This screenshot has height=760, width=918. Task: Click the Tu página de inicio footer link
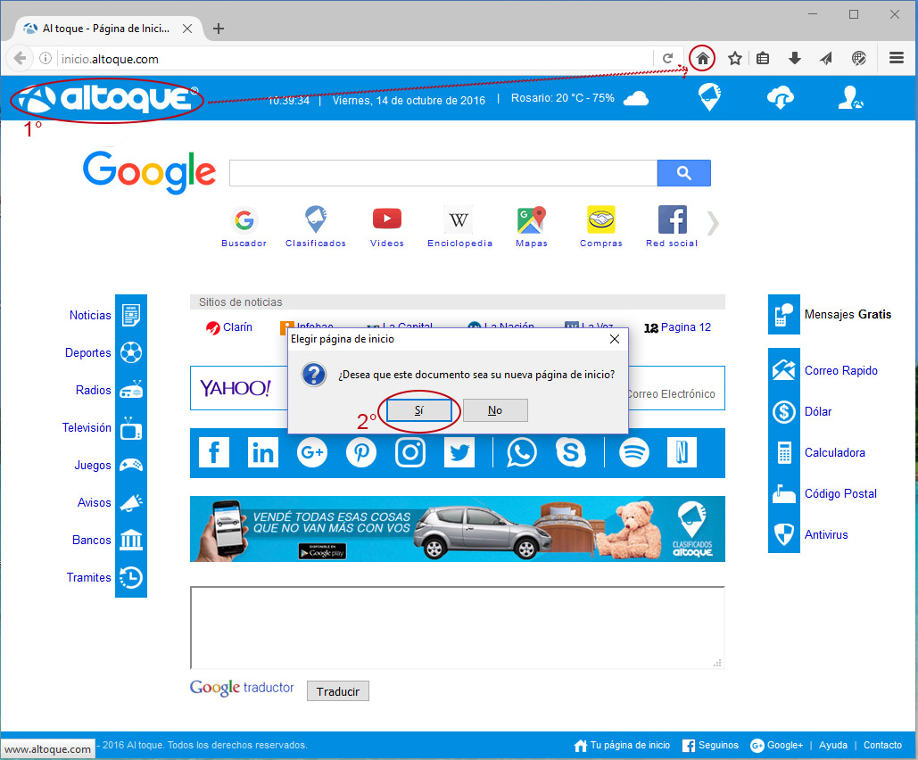(623, 746)
